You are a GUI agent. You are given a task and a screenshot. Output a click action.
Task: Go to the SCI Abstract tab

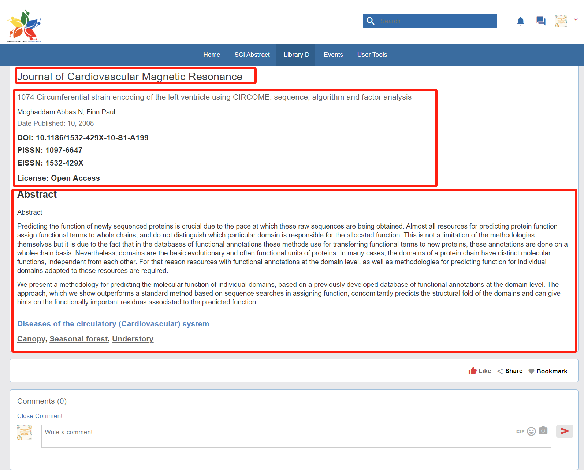point(252,55)
